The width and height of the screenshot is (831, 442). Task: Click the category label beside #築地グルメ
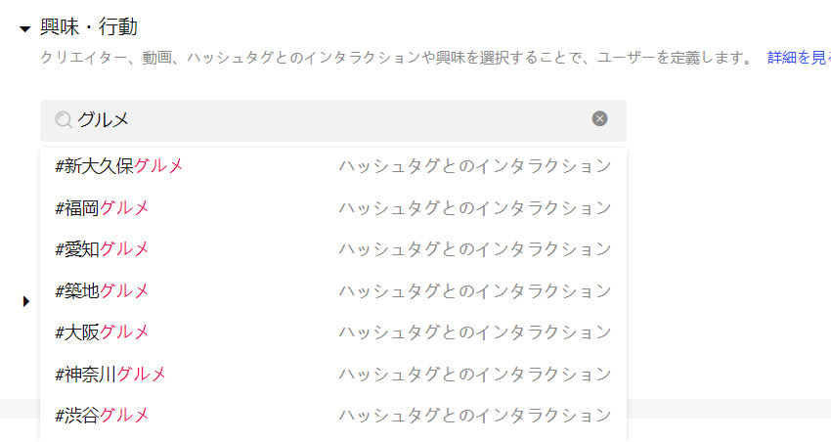(x=475, y=290)
